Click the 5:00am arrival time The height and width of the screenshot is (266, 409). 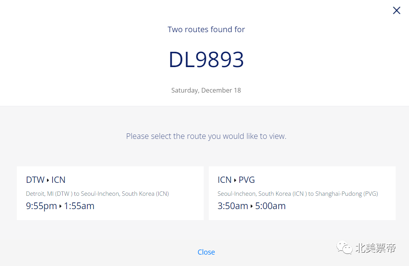pos(270,206)
